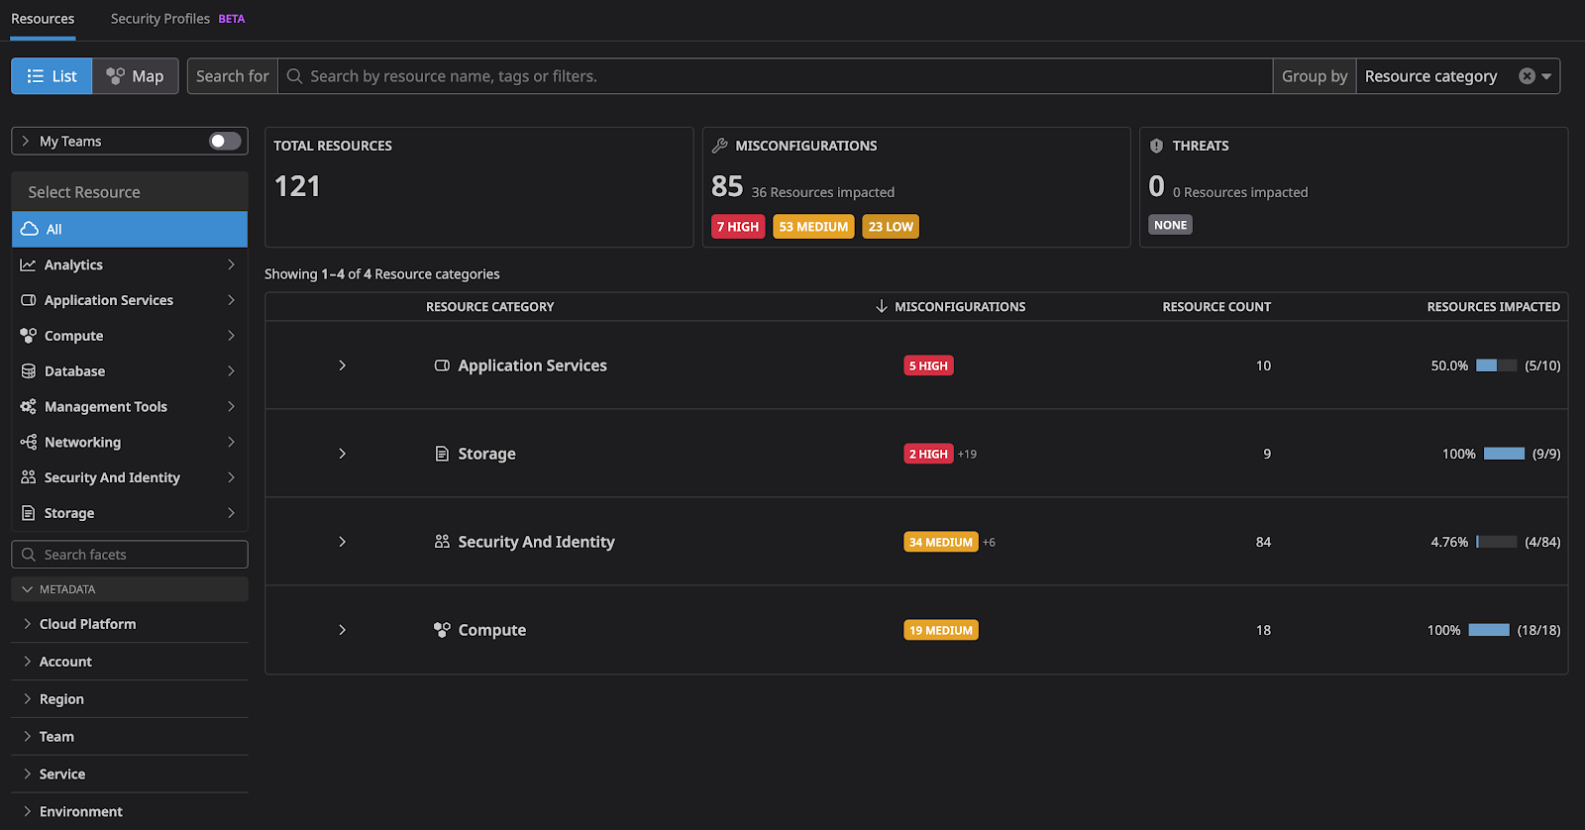Open the Security Profiles tab
Image resolution: width=1585 pixels, height=830 pixels.
pos(177,19)
